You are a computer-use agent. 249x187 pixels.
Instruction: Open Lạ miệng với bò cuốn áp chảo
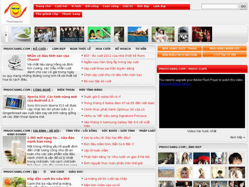coord(105,179)
